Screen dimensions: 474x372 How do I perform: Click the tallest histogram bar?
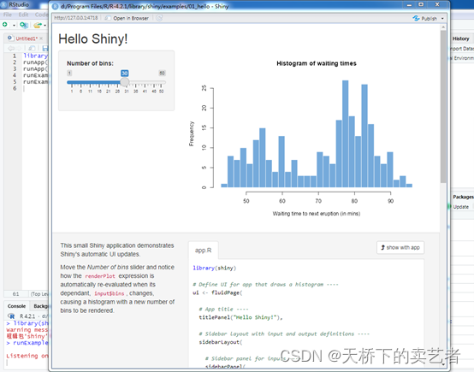click(x=345, y=134)
